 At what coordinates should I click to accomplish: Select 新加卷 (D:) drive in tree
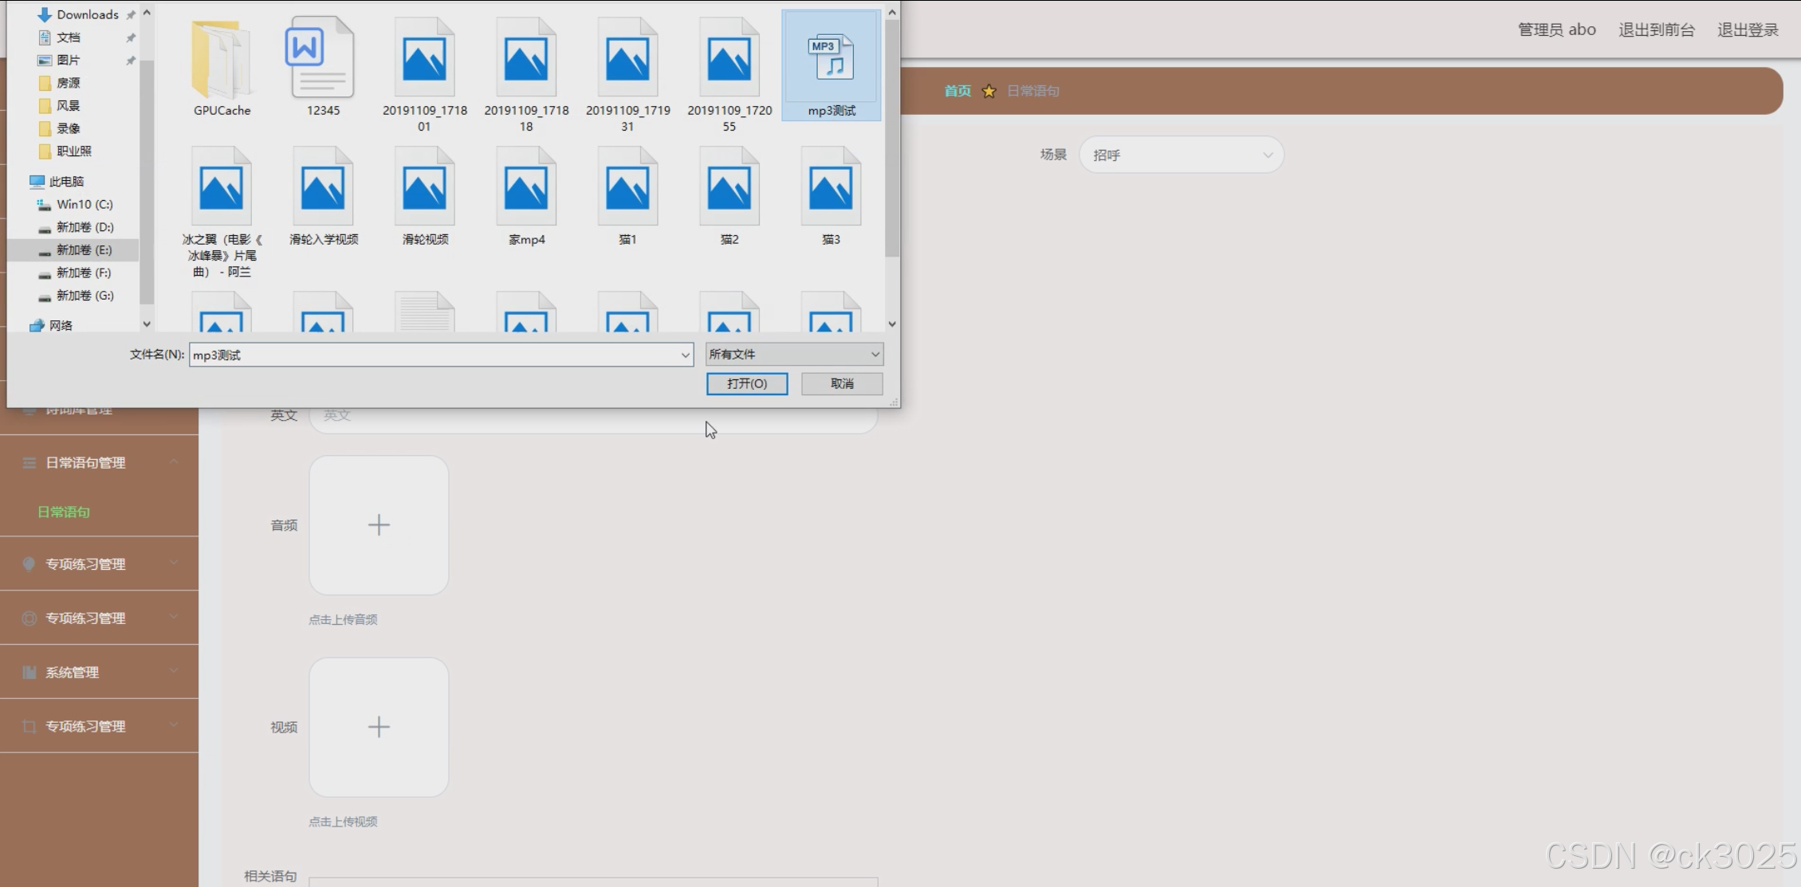click(85, 227)
